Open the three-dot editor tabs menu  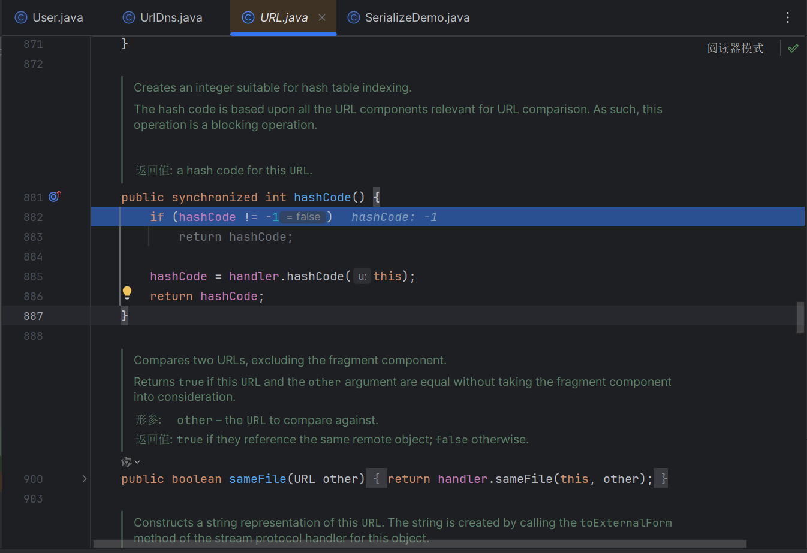tap(788, 17)
